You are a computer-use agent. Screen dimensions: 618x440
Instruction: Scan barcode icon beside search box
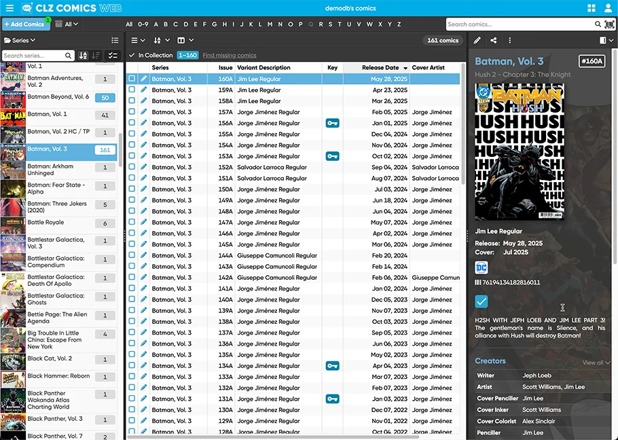click(609, 24)
